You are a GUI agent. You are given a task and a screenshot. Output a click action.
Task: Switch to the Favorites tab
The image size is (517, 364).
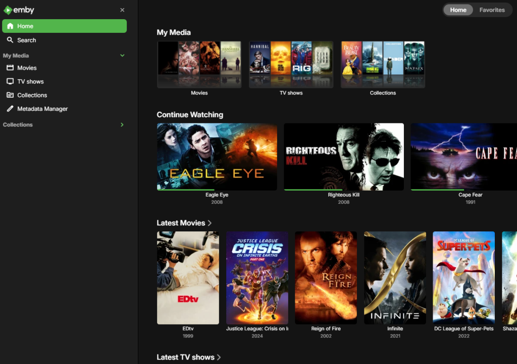pos(492,10)
